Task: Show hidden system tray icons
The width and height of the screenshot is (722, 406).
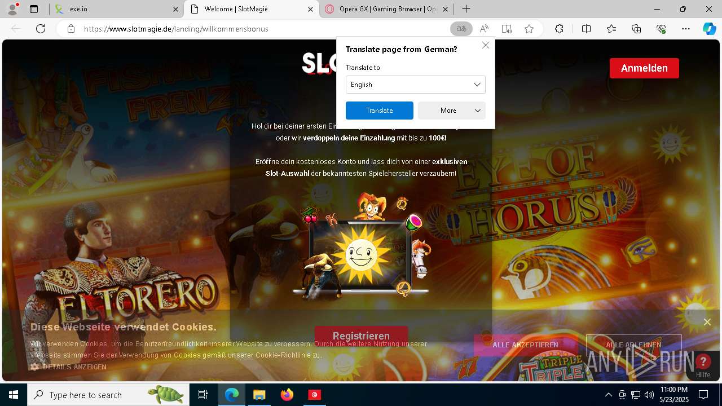Action: click(608, 395)
